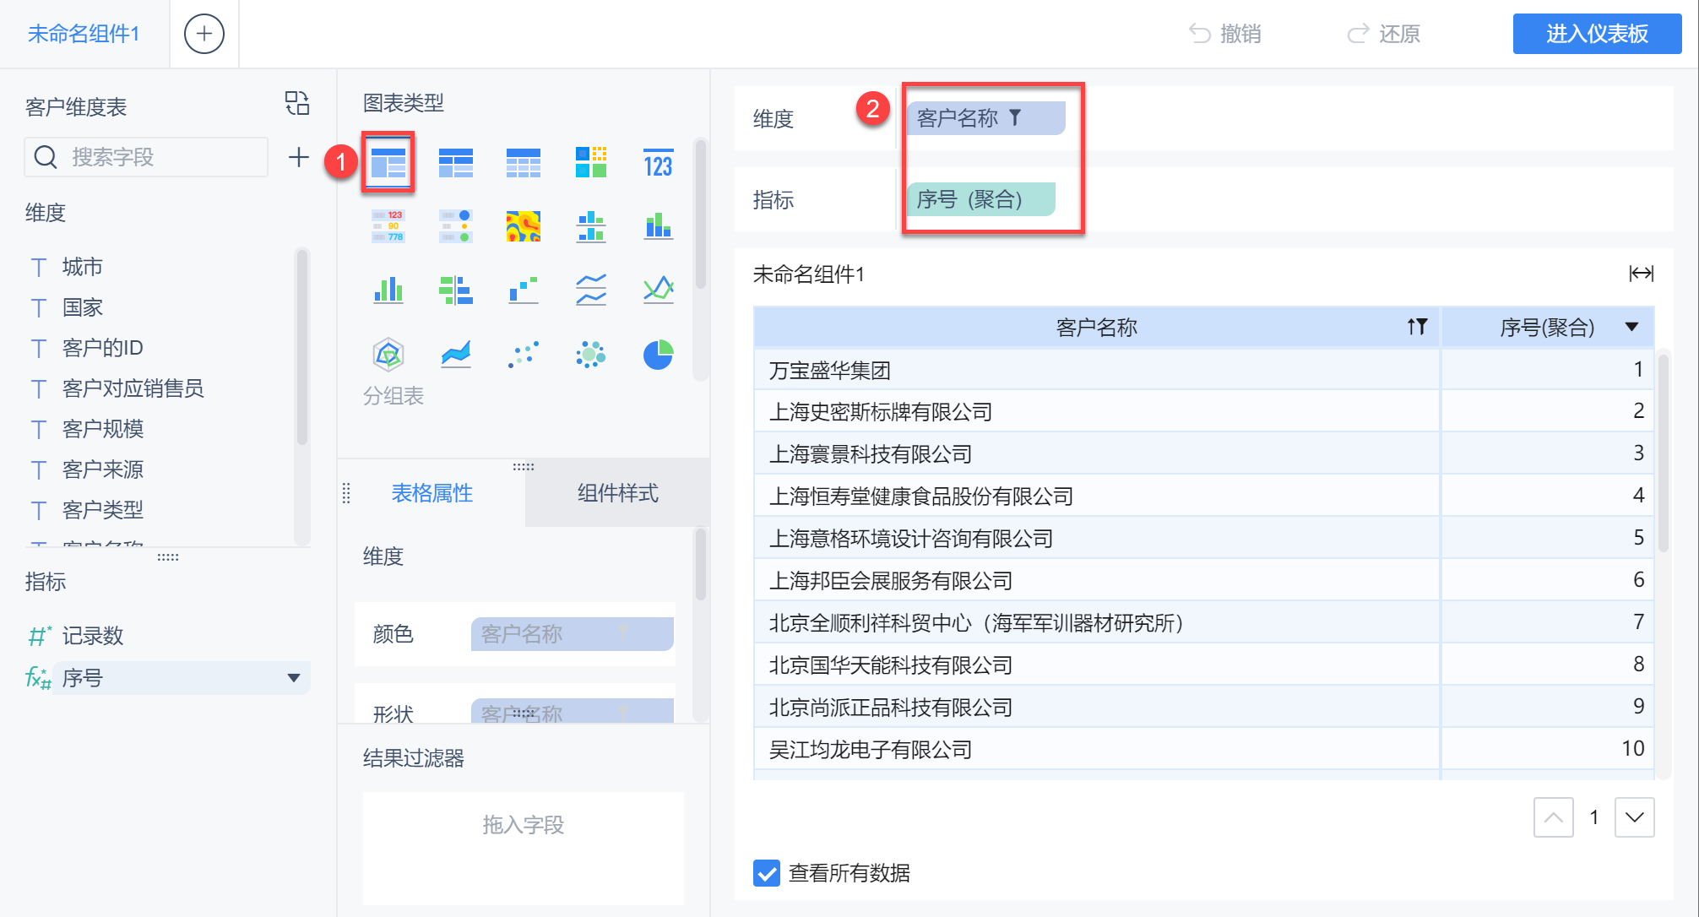Click the 进入仪表板 button
The image size is (1699, 917).
[x=1596, y=34]
